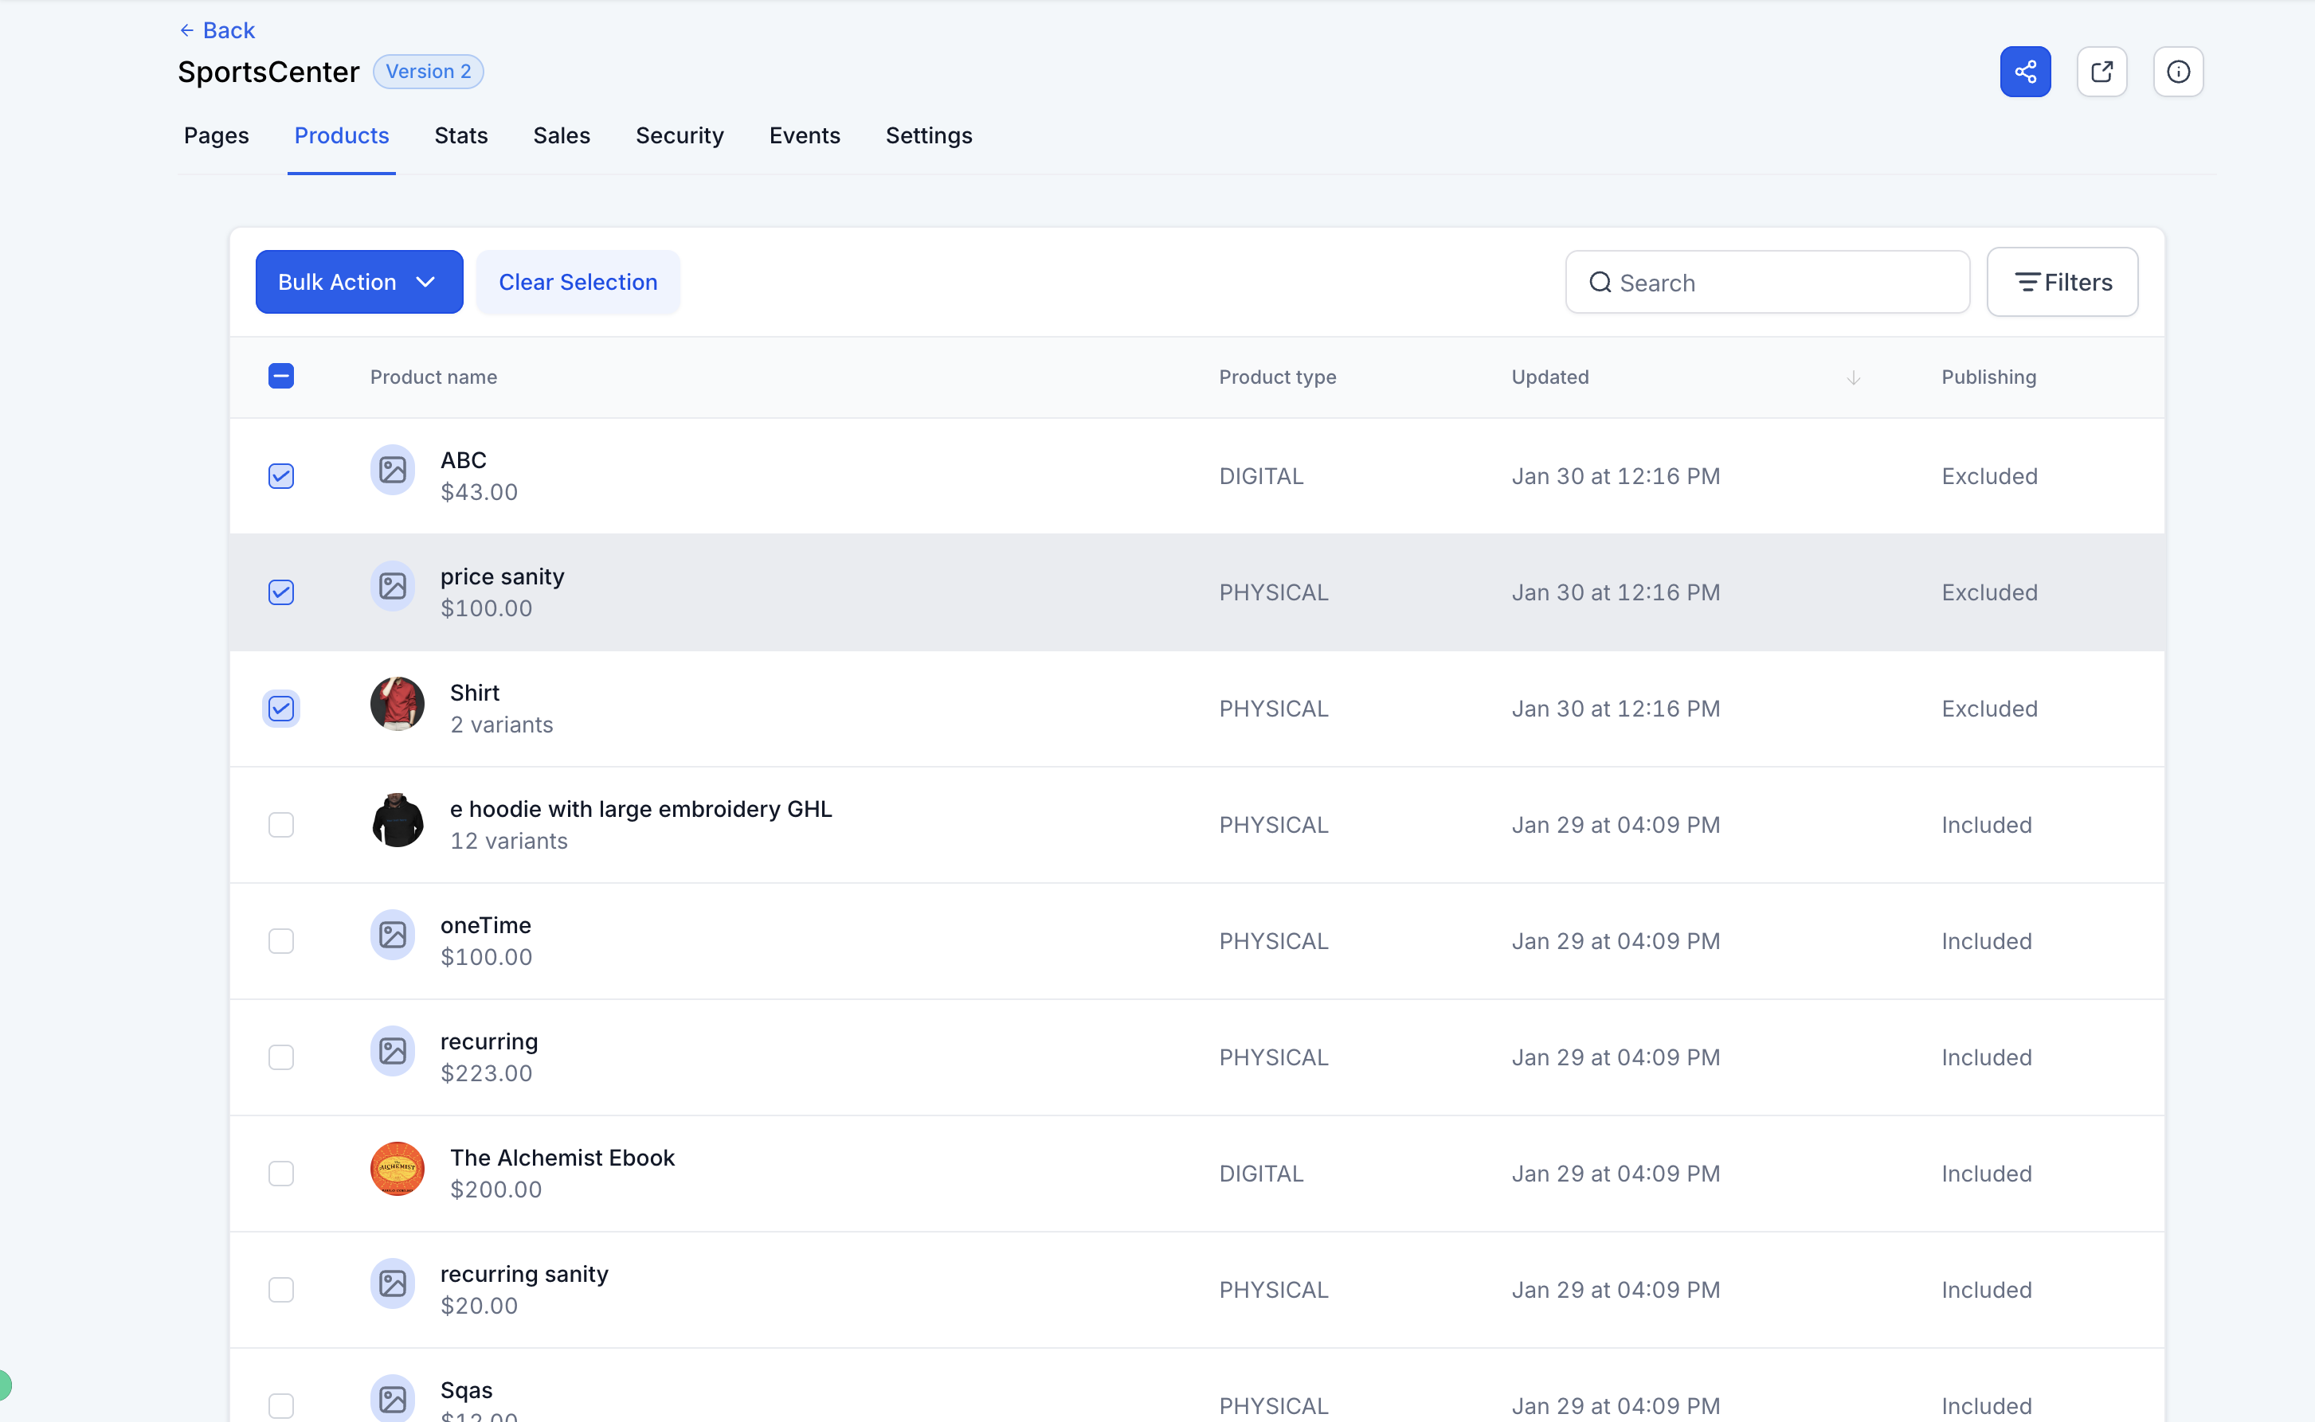Screen dimensions: 2315x1422
Task: Uncheck the ABC product checkbox
Action: point(281,476)
